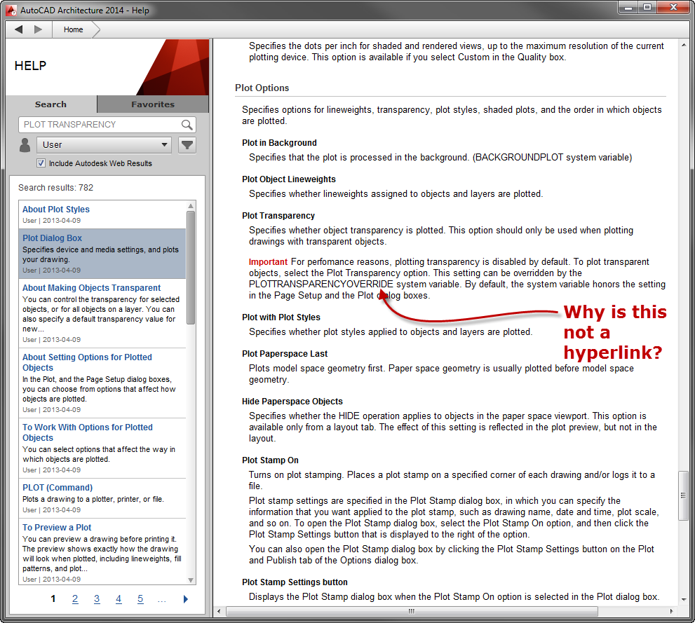Click the search results scroll down arrow
Screen dimensions: 695x623
click(x=191, y=580)
